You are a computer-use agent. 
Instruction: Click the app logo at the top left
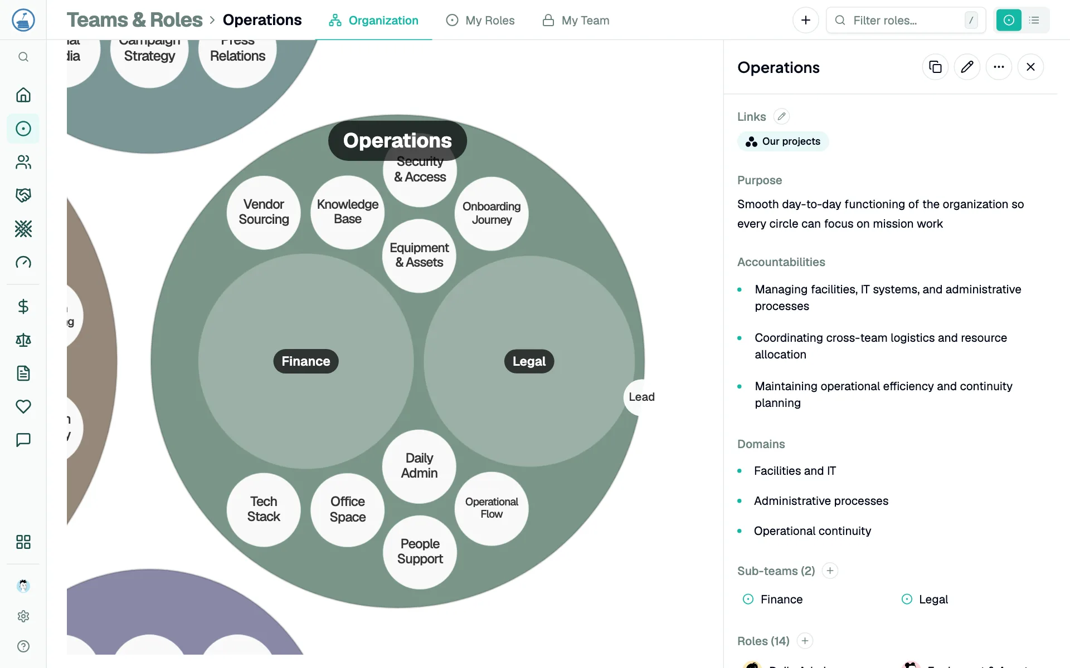tap(23, 20)
